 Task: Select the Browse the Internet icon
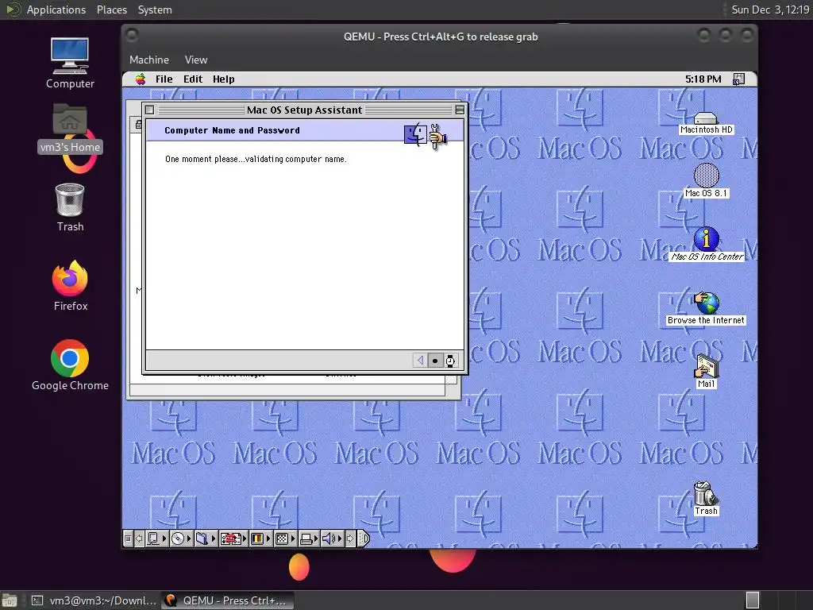point(706,308)
